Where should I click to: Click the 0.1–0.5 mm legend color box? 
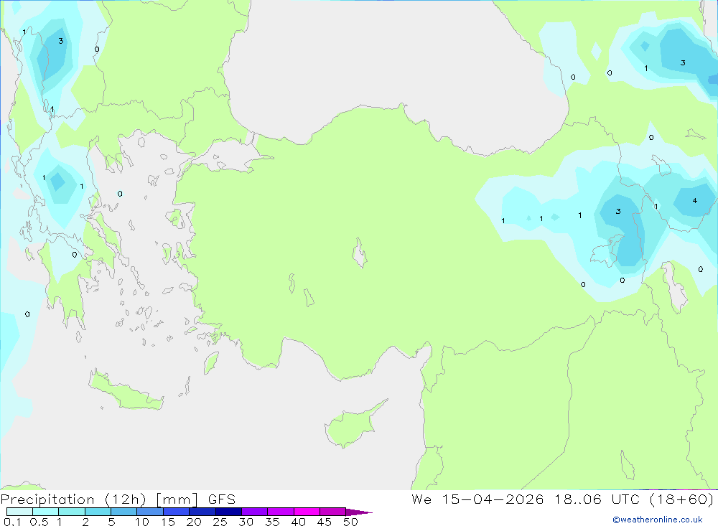pyautogui.click(x=19, y=512)
